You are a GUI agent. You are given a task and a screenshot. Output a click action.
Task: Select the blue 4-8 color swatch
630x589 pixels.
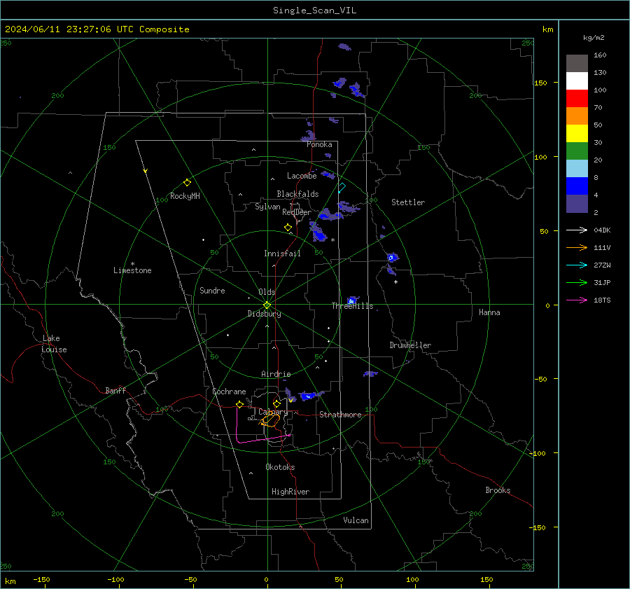click(x=577, y=186)
